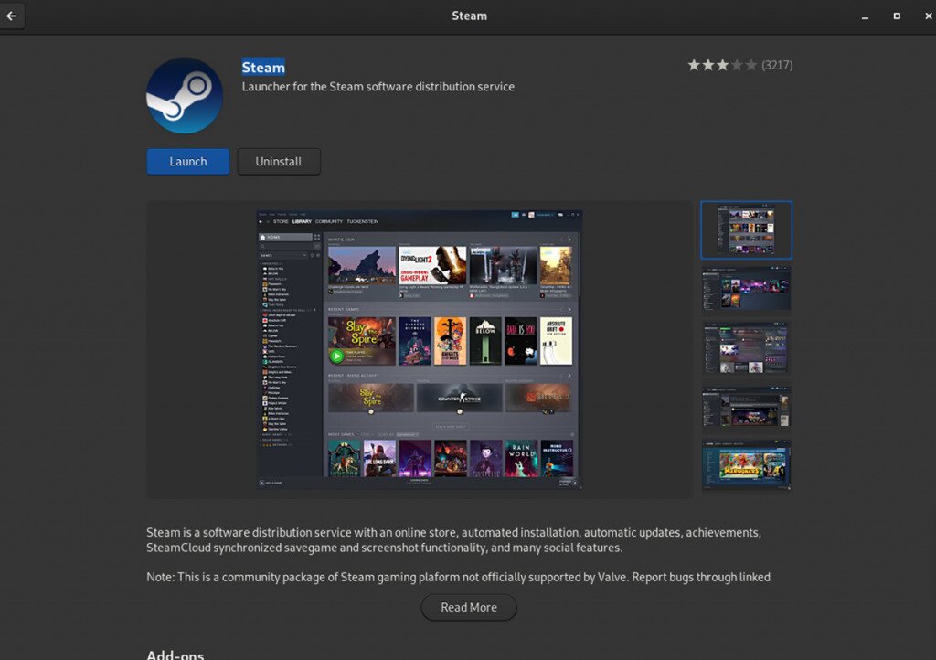Click Read More to expand the description
The width and height of the screenshot is (936, 660).
[x=469, y=607]
